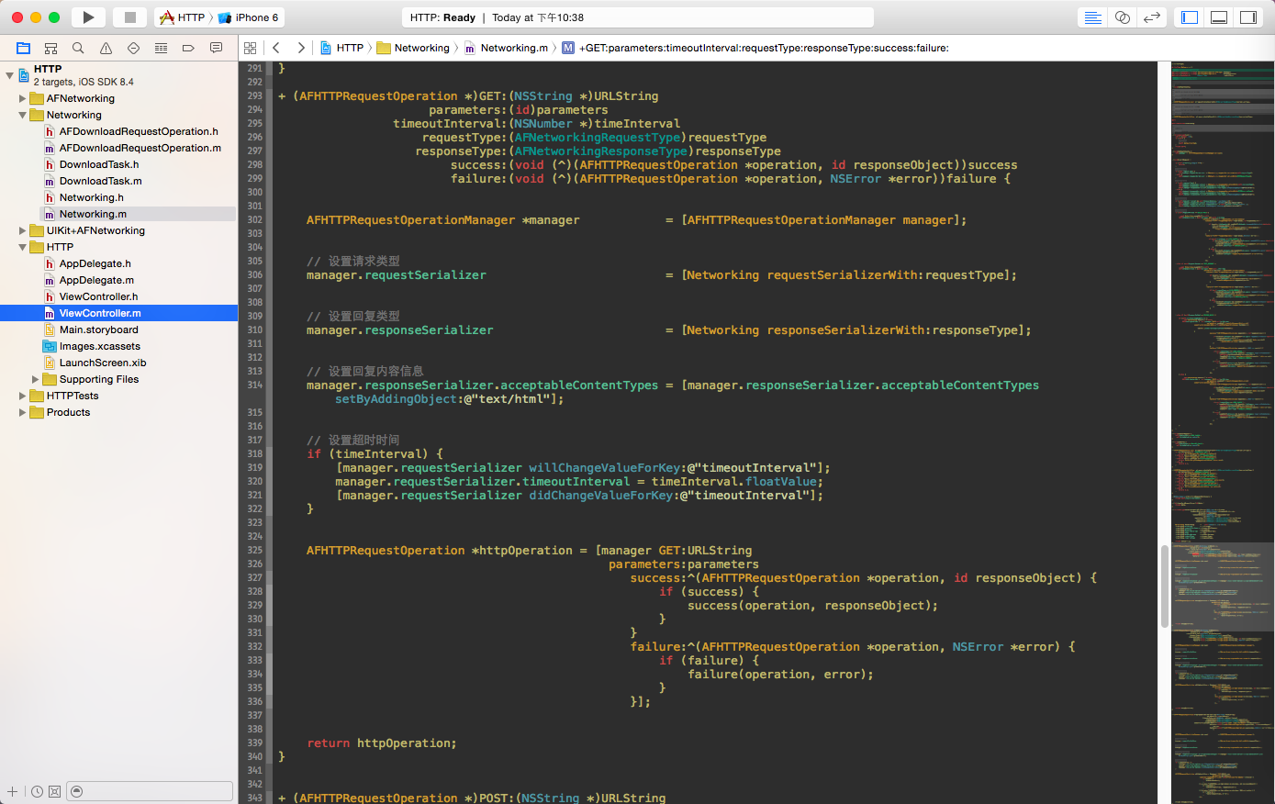The height and width of the screenshot is (804, 1275).
Task: Click the editor vertical scrollbar thumb
Action: pos(1165,586)
